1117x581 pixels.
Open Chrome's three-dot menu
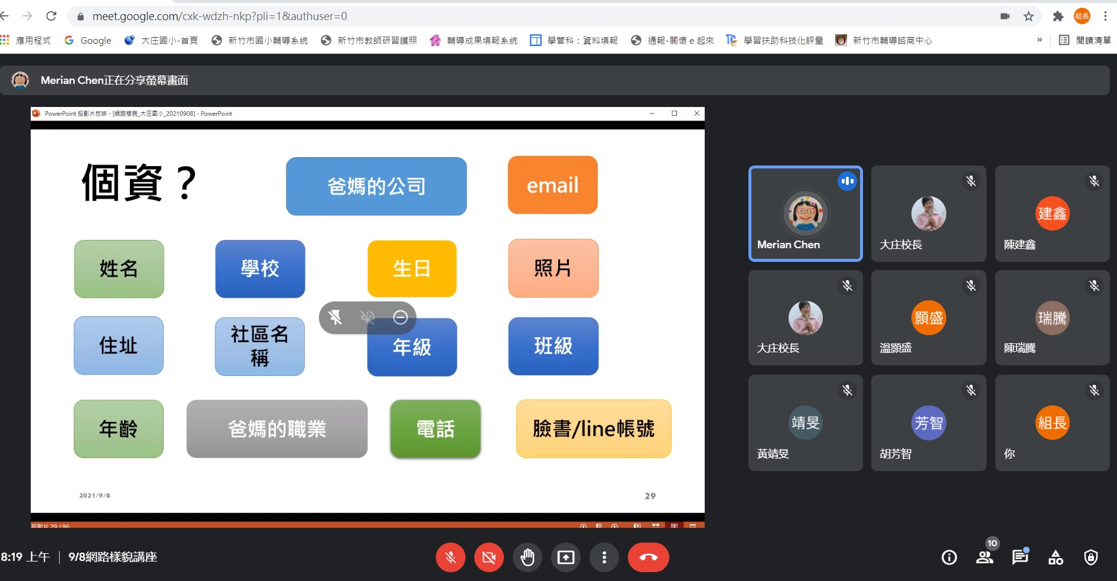click(1105, 17)
